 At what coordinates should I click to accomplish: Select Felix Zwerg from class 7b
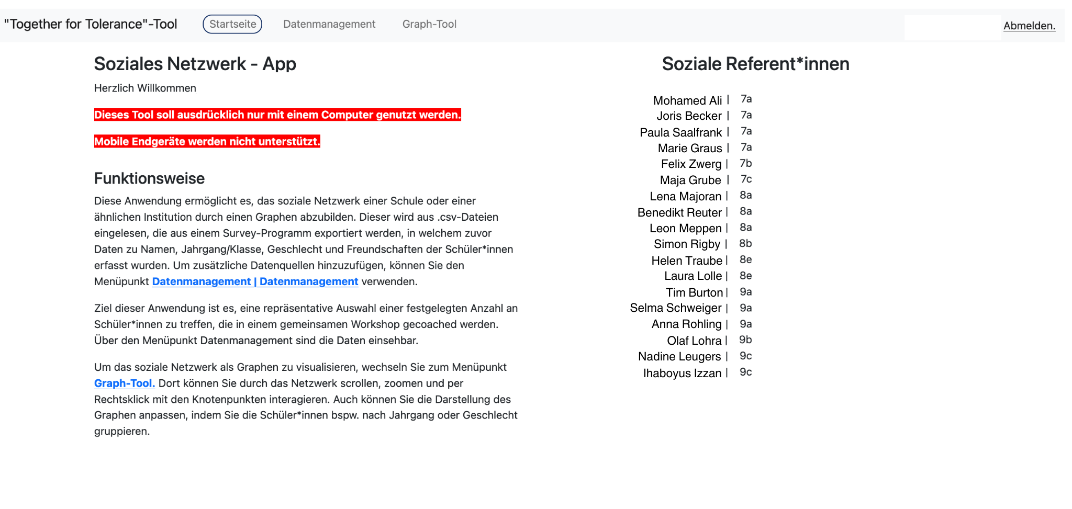[690, 164]
